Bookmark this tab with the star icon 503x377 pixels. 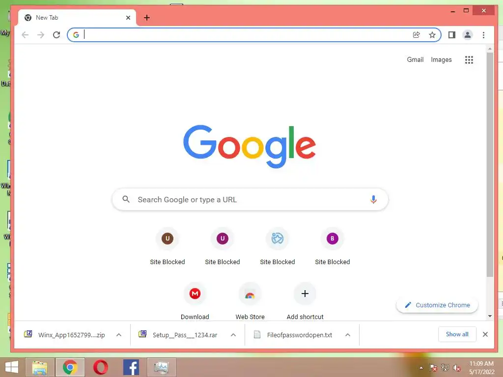tap(432, 35)
